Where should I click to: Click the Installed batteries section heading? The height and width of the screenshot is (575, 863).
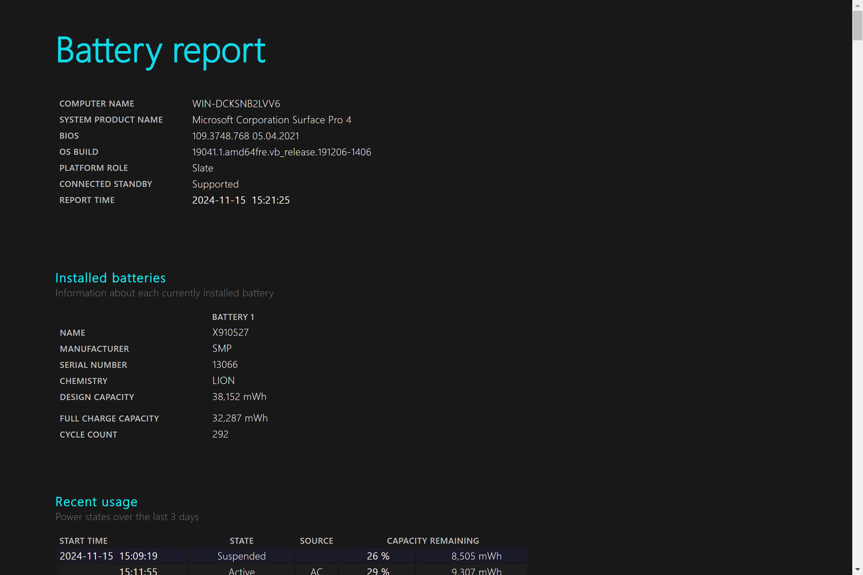tap(111, 278)
